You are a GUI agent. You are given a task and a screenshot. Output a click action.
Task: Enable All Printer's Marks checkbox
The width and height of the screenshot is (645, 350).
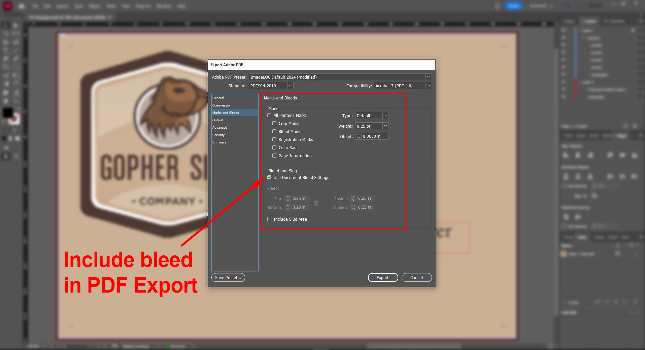[269, 115]
